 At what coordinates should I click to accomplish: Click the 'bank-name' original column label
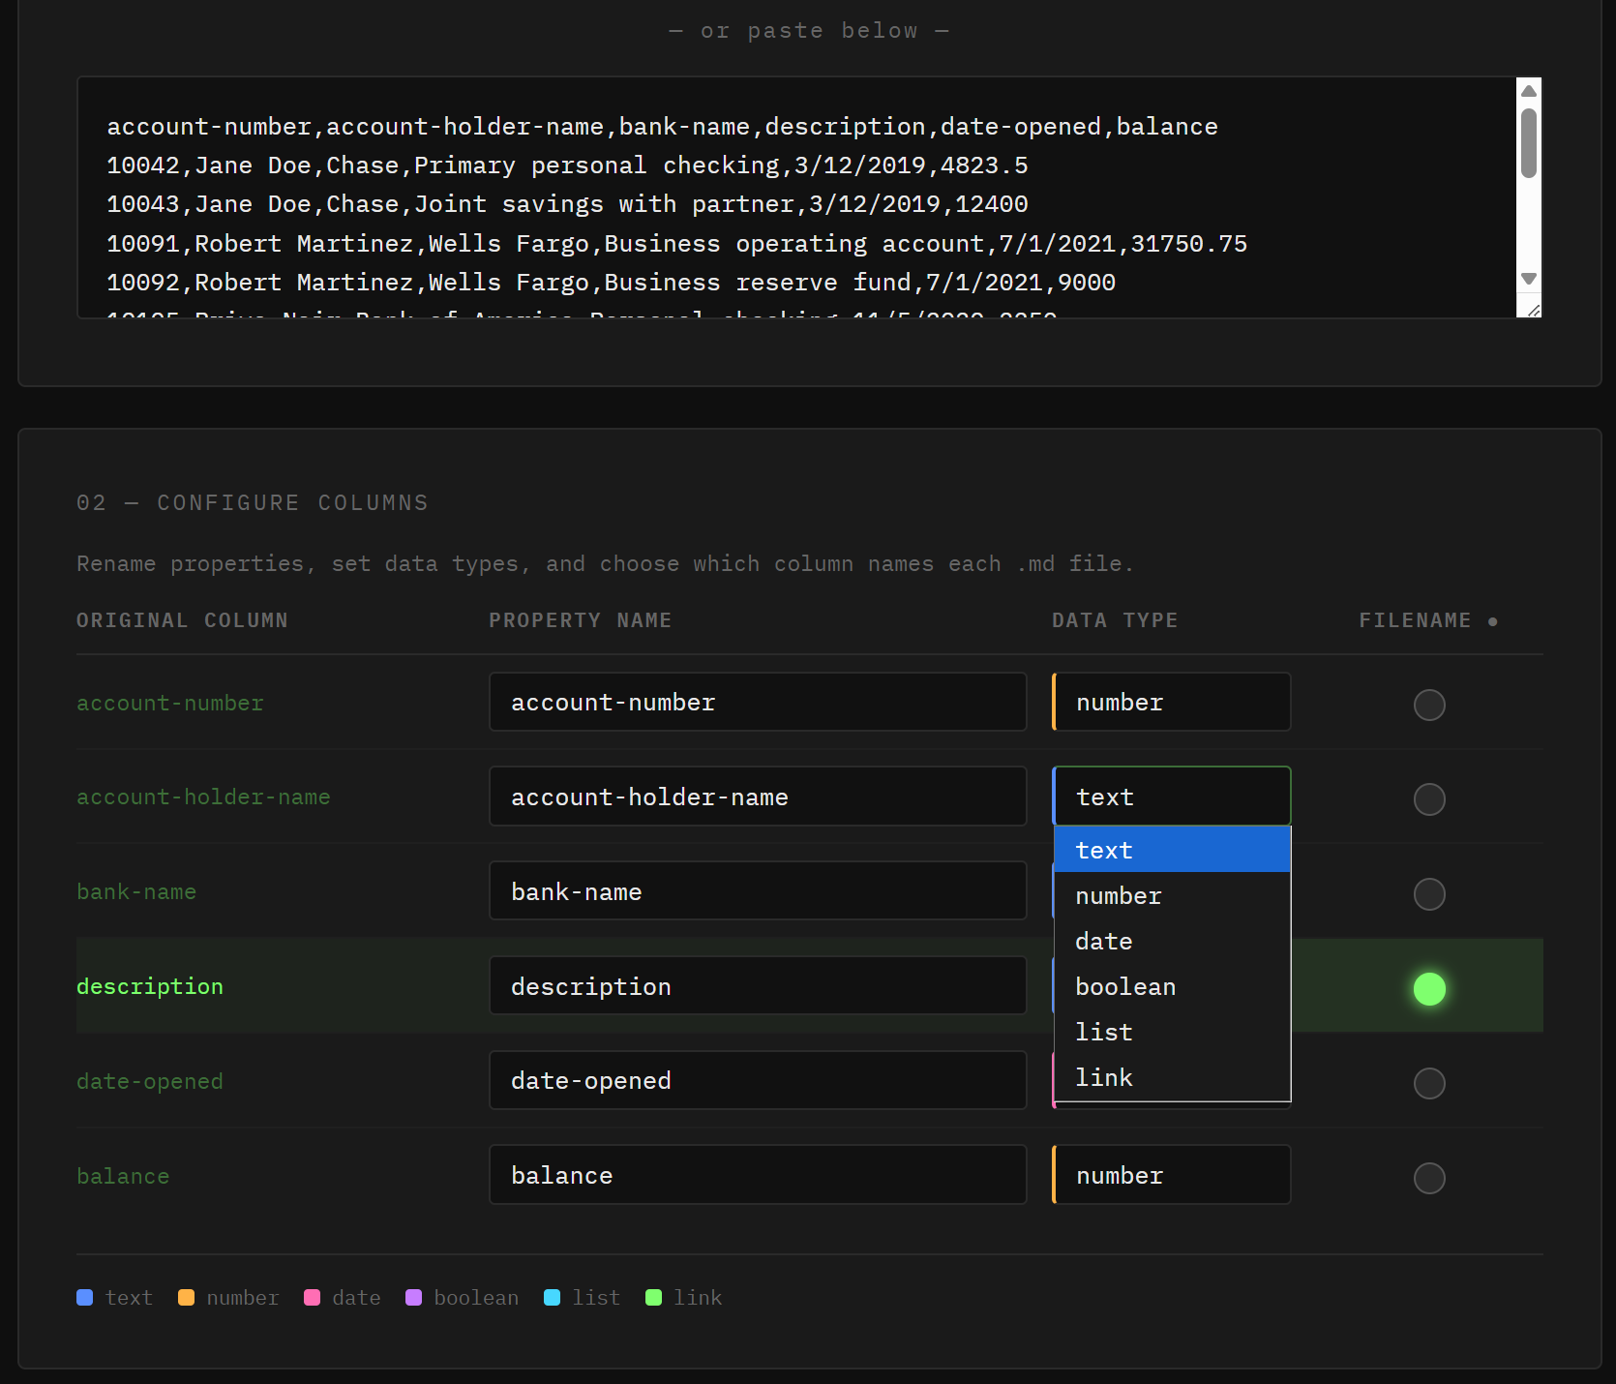pyautogui.click(x=136, y=892)
